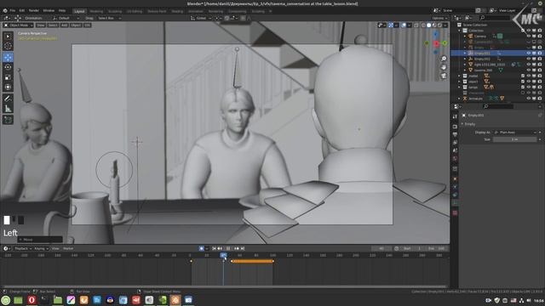Open transform orientation Global dropdown
Image resolution: width=545 pixels, height=306 pixels.
(201, 18)
